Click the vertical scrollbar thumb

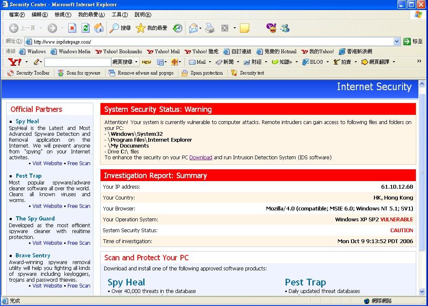click(x=422, y=172)
